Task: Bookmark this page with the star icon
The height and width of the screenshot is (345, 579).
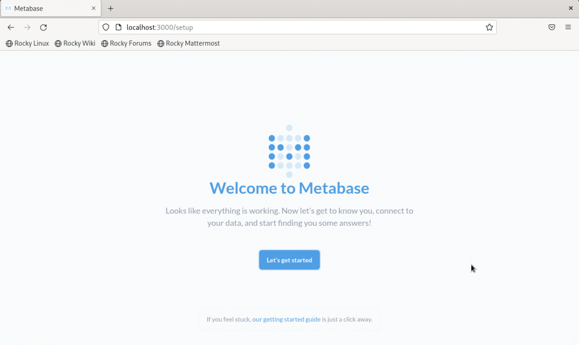Action: coord(489,27)
